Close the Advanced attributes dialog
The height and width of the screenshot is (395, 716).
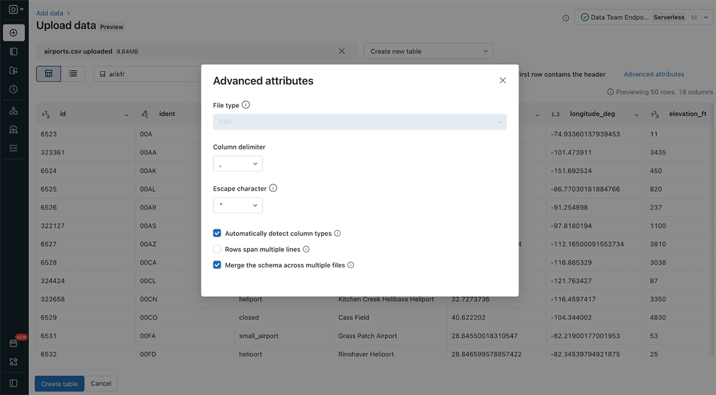(502, 80)
